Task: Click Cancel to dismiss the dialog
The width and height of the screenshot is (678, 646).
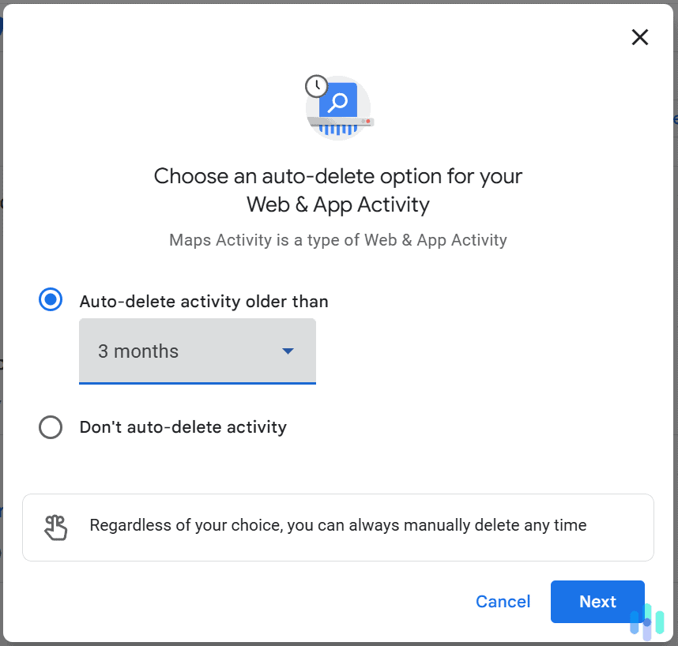Action: point(503,602)
